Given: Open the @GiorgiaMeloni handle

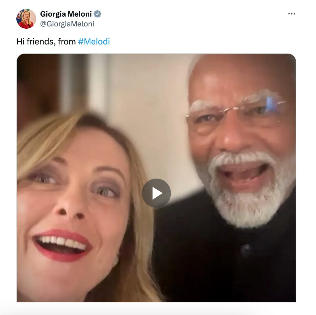Looking at the screenshot, I should 67,24.
